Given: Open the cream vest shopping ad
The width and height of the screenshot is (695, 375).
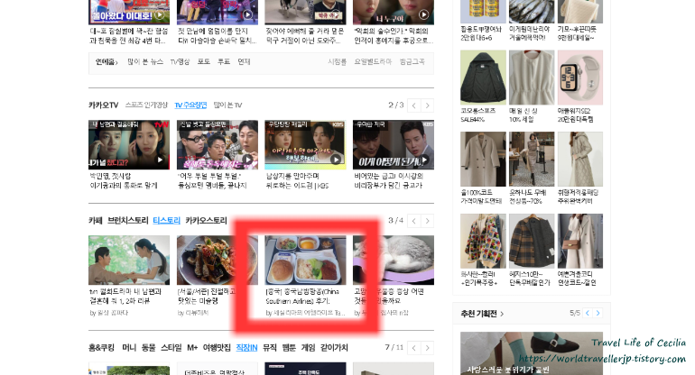Looking at the screenshot, I should (x=532, y=77).
